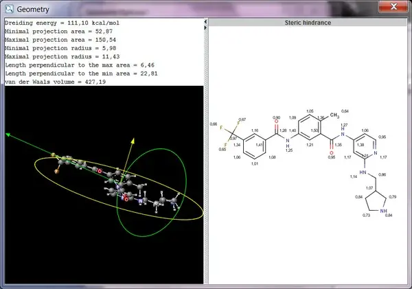The height and width of the screenshot is (289, 412).
Task: Click the hindrance value 1,16
Action: coord(255,130)
